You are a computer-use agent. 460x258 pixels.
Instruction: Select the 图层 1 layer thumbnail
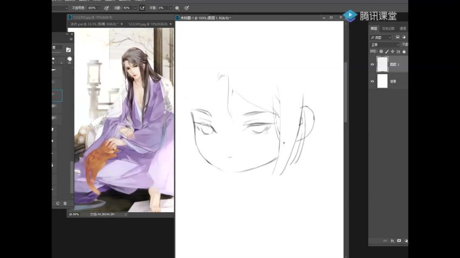click(x=382, y=64)
